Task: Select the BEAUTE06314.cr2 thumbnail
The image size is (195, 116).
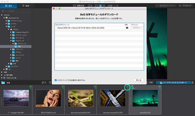Action: [48, 99]
